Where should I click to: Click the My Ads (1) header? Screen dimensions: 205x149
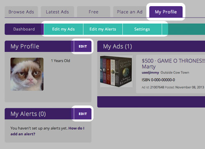click(118, 46)
